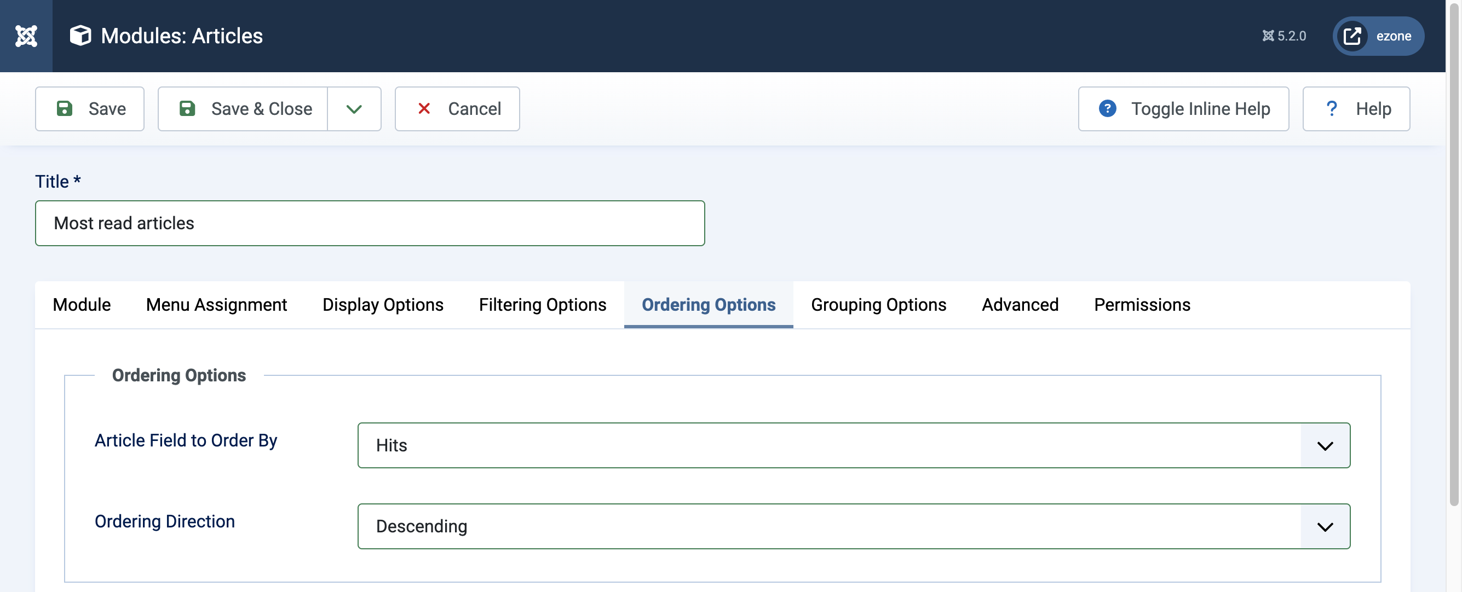Open the Advanced tab
The image size is (1462, 592).
[1020, 305]
